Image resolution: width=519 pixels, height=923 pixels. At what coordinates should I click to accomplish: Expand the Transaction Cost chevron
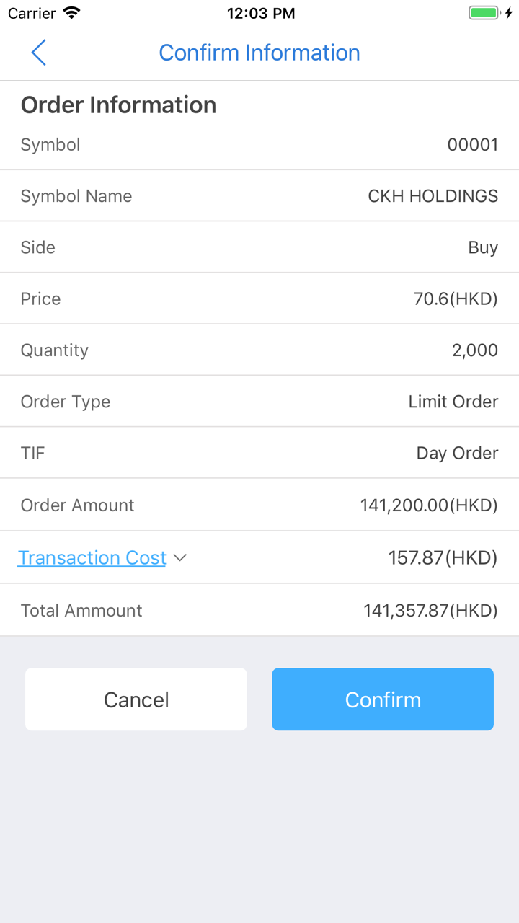pos(180,557)
